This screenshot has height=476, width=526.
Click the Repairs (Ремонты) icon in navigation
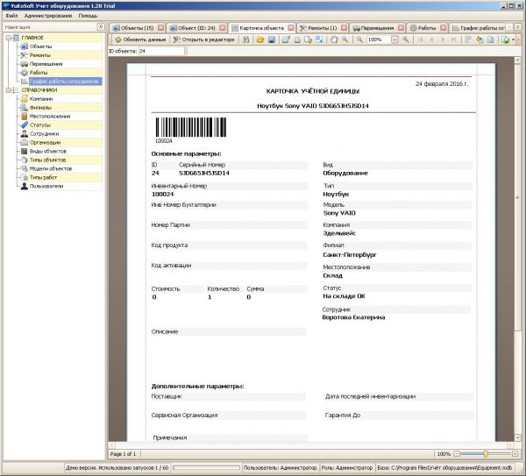click(x=23, y=55)
